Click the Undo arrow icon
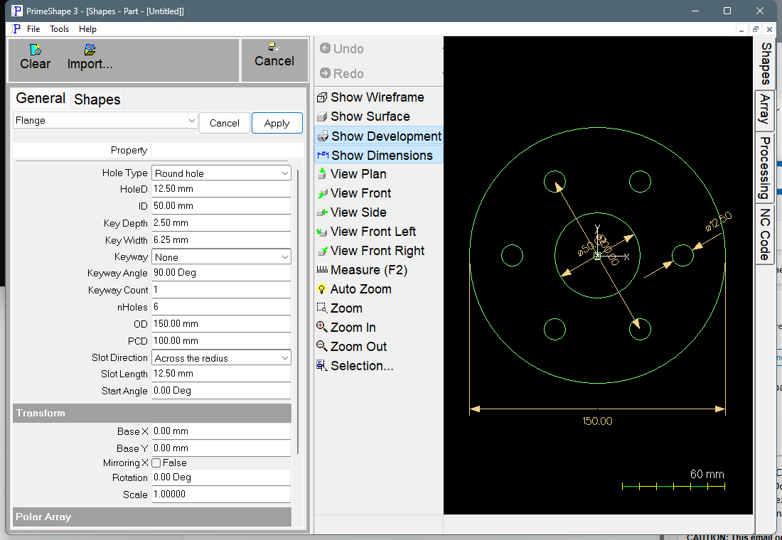 click(x=325, y=48)
